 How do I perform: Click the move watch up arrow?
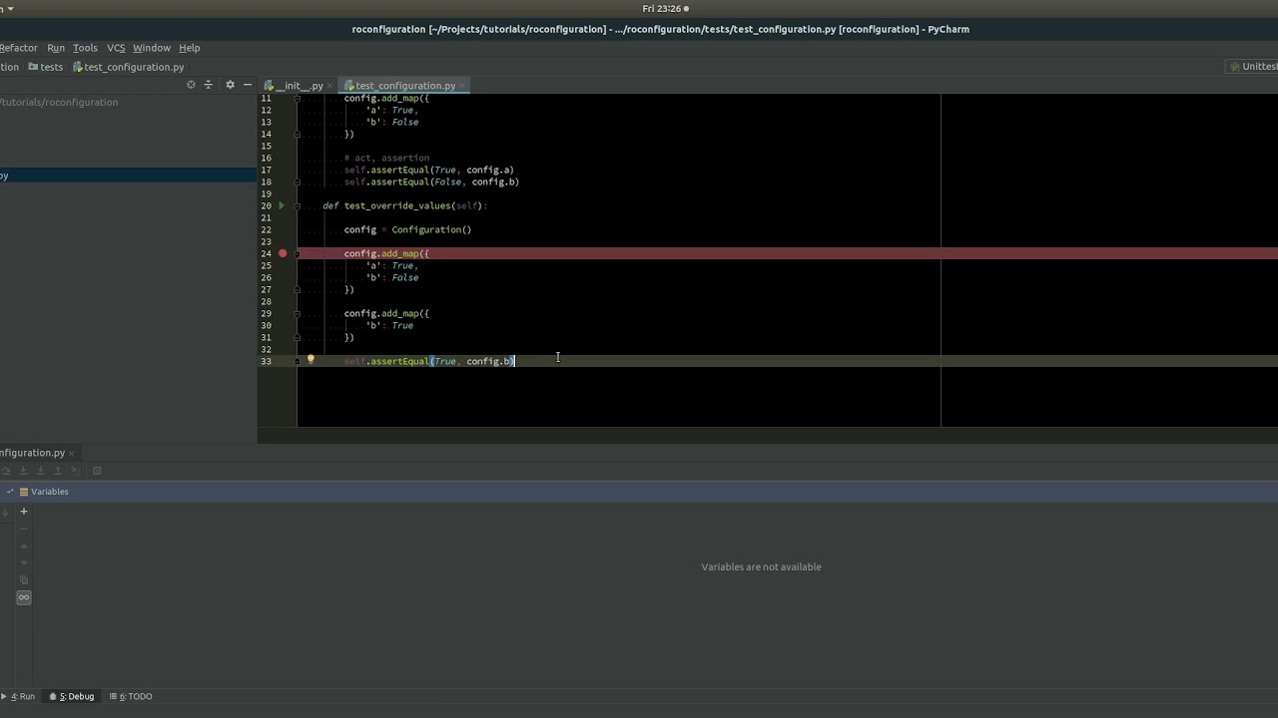click(x=24, y=545)
